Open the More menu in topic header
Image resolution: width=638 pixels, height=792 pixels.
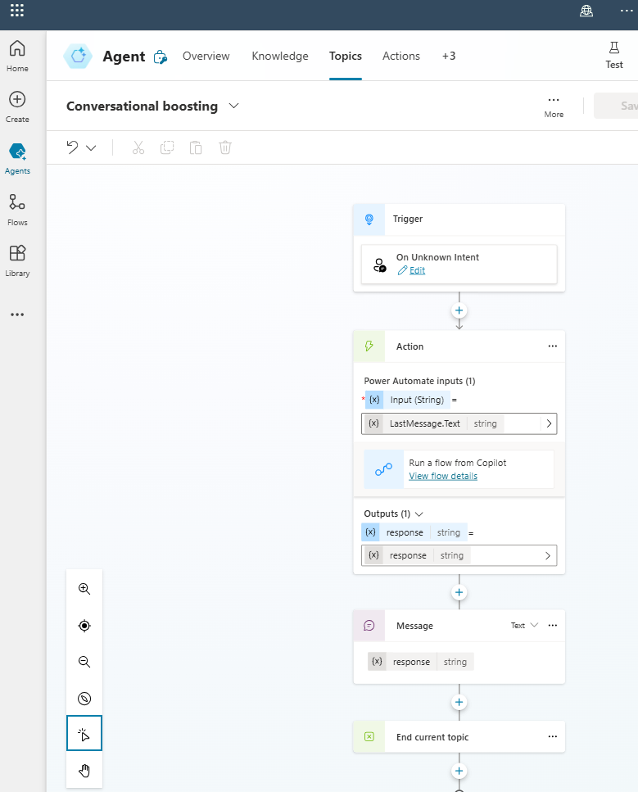(x=554, y=106)
